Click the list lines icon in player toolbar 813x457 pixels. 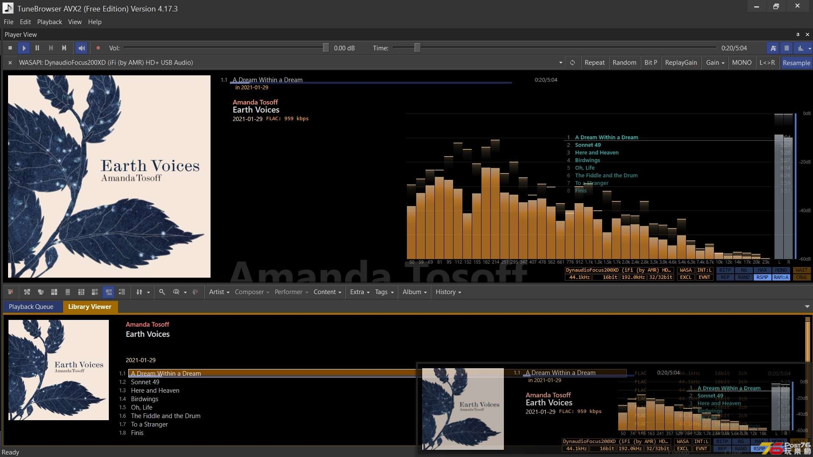(787, 48)
